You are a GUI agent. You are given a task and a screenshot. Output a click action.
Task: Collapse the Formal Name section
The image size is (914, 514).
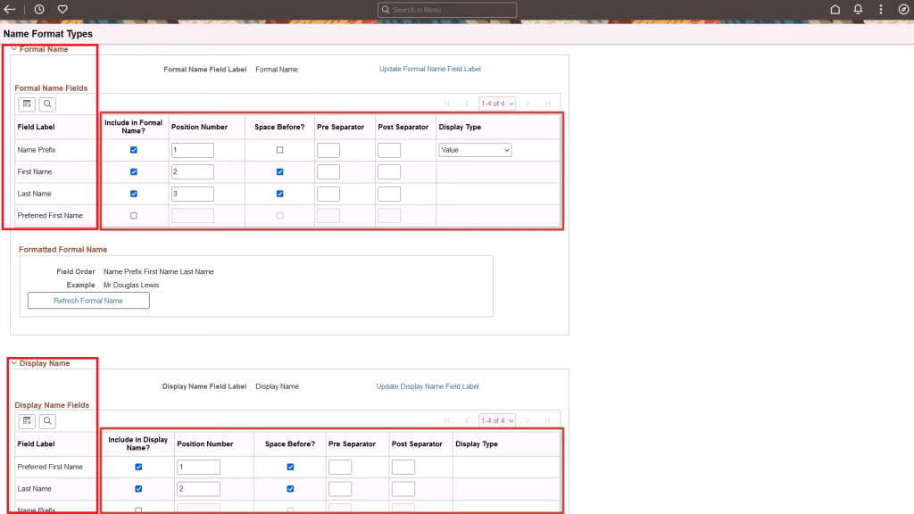point(13,49)
